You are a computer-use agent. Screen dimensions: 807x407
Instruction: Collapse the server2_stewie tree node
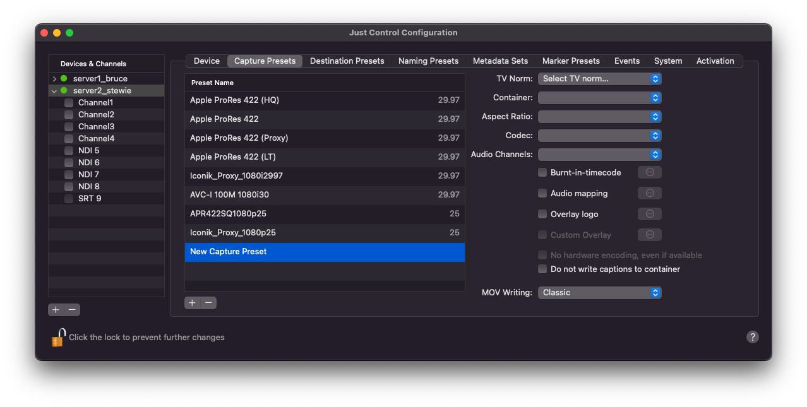[54, 91]
